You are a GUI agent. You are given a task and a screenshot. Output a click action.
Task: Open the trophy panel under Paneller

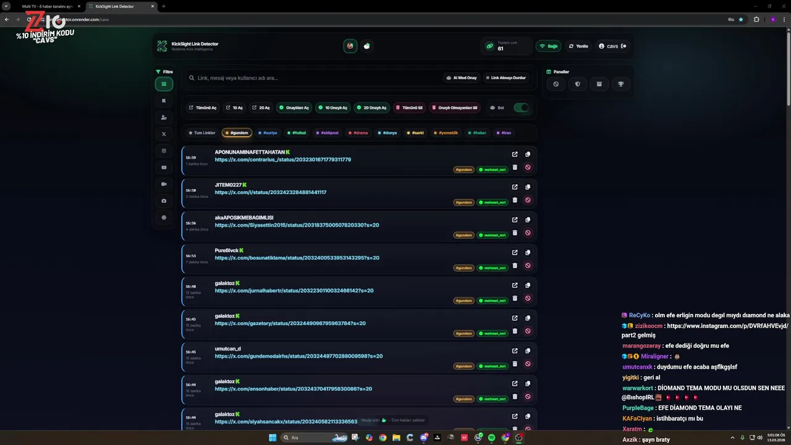point(621,84)
